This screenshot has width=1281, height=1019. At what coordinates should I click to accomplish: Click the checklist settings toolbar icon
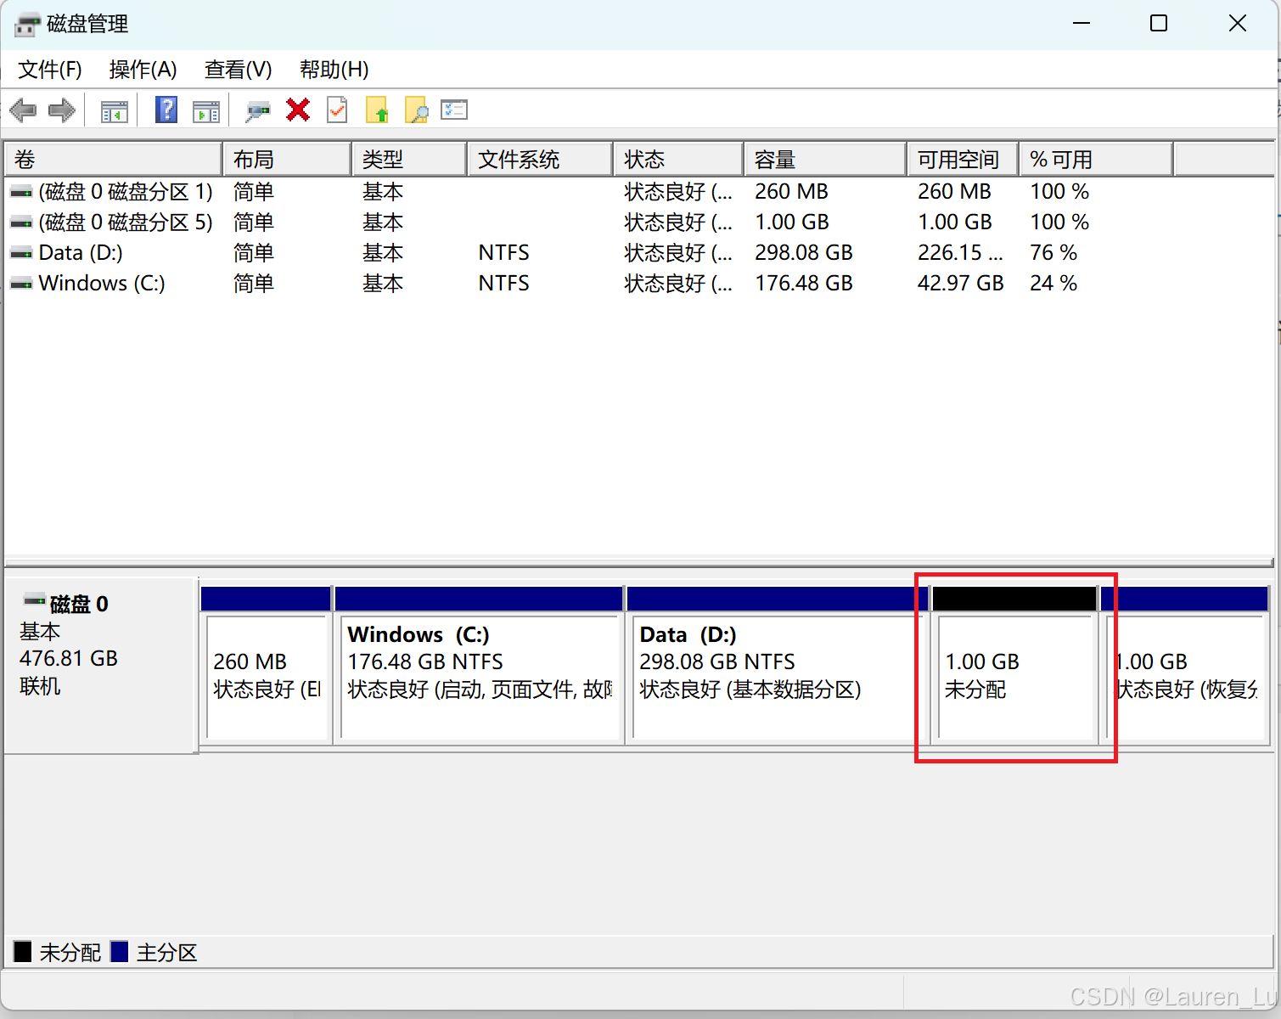(x=454, y=110)
